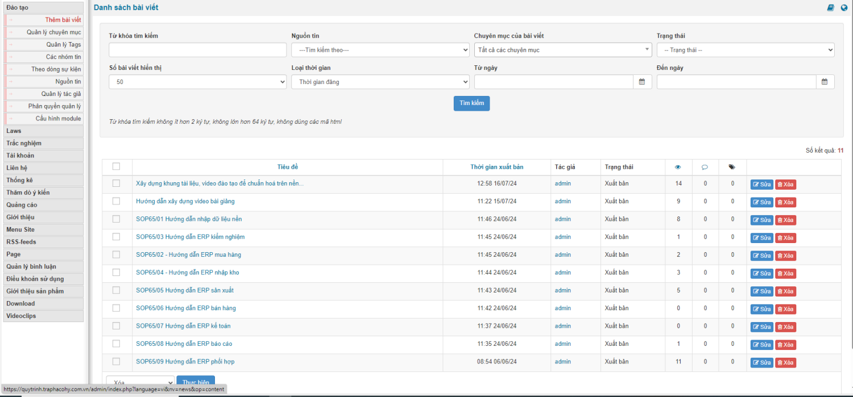Go to Trắc nghiệm menu item

24,143
